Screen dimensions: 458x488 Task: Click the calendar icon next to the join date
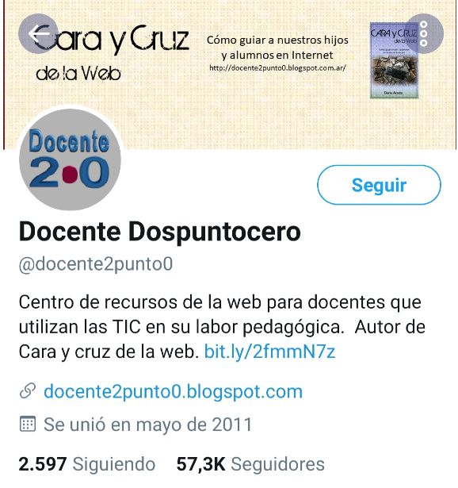coord(28,425)
